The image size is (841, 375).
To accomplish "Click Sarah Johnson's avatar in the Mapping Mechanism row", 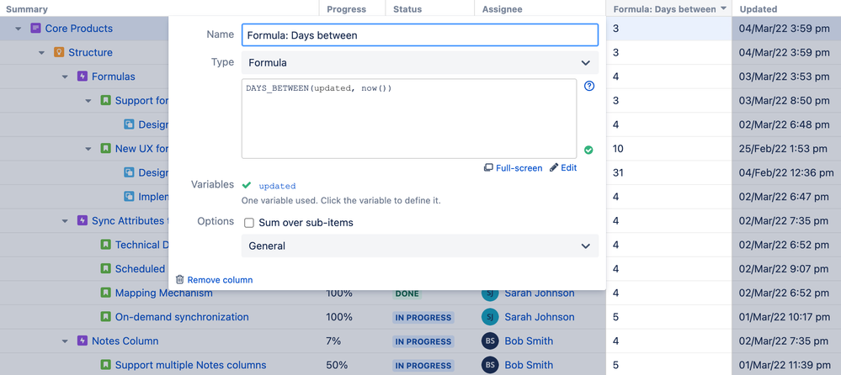I will pos(490,293).
